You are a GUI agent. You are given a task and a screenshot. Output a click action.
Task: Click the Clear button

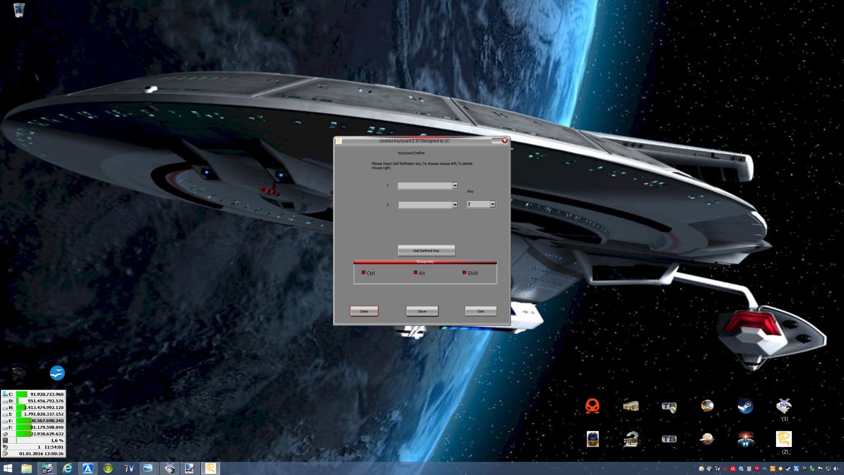[364, 311]
